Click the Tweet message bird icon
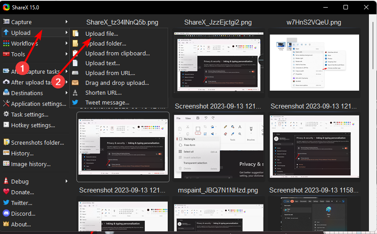 coord(75,102)
